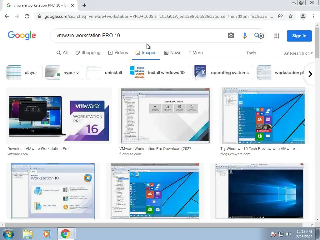Screen dimensions: 320x240
Task: Open the Tools filter options
Action: (x=251, y=53)
